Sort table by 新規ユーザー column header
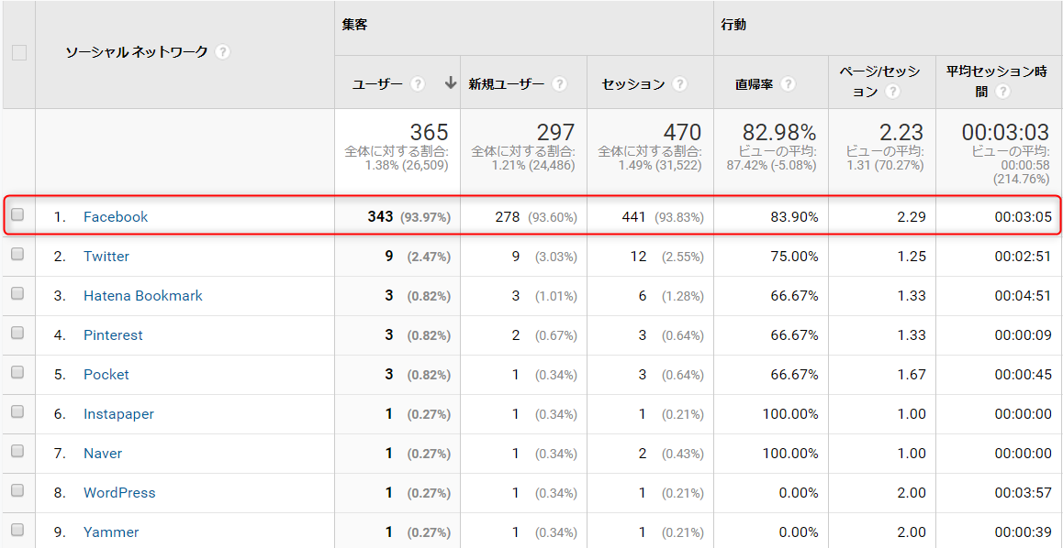The image size is (1063, 548). [507, 83]
